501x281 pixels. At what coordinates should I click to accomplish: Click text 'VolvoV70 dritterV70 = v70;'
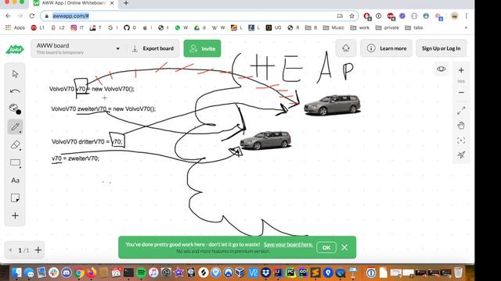[x=87, y=142]
